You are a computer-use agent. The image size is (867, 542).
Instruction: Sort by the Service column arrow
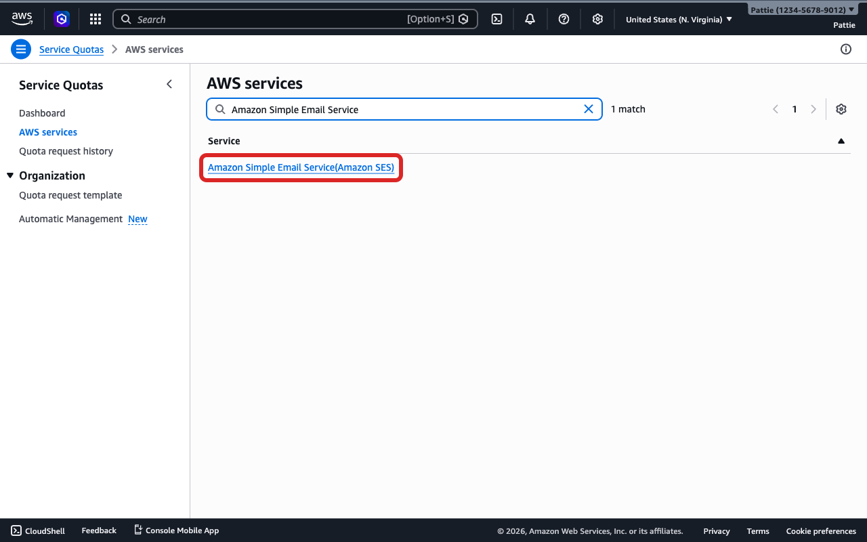(x=841, y=141)
